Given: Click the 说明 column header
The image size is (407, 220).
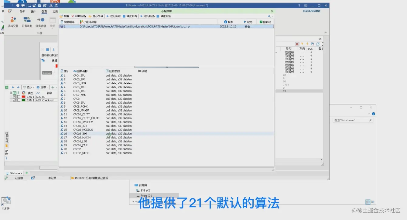Looking at the screenshot, I should click(143, 71).
